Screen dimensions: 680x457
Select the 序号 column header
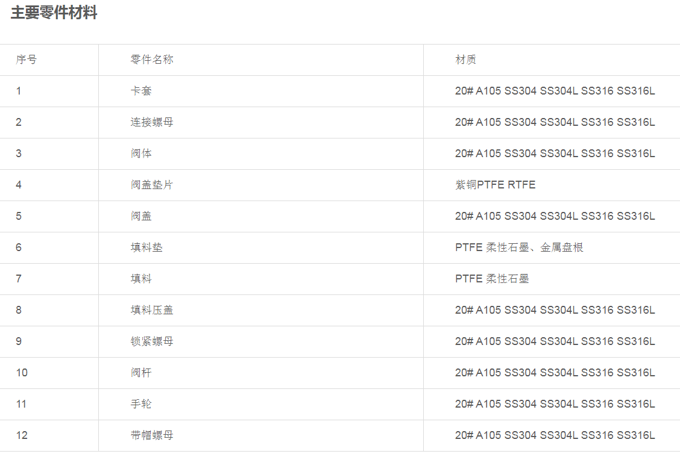26,60
